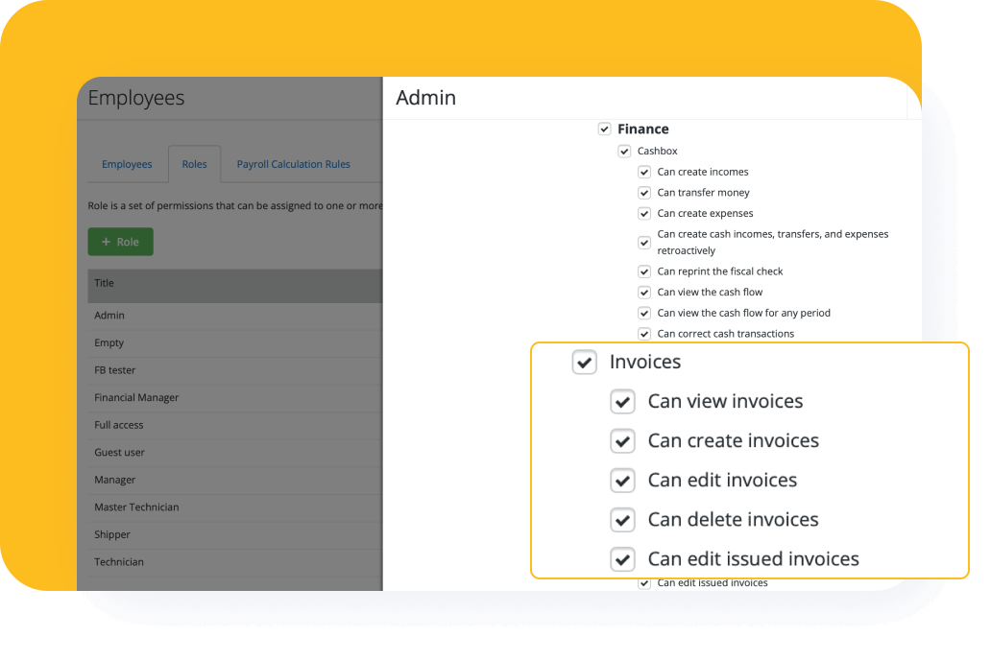Disable Can reprint the fiscal check
The width and height of the screenshot is (991, 660).
(644, 271)
